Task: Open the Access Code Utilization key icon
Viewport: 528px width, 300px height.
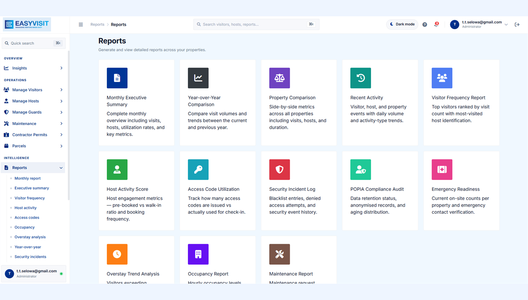Action: pos(198,170)
